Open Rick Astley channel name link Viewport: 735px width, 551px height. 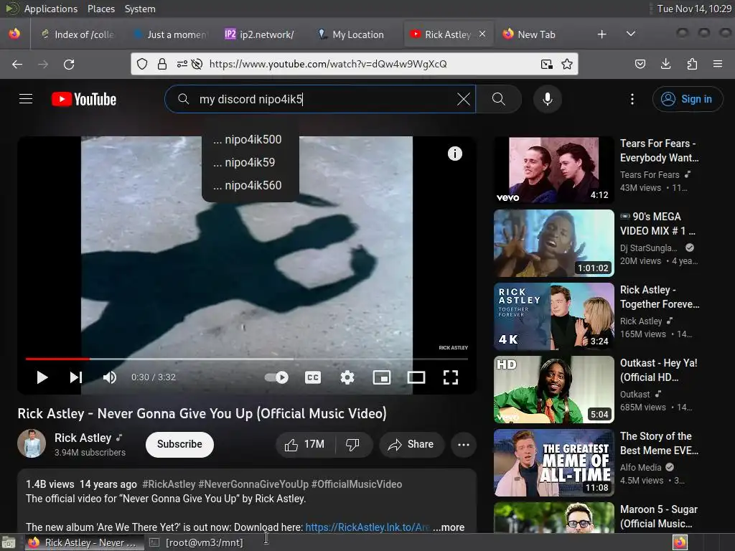(x=83, y=438)
